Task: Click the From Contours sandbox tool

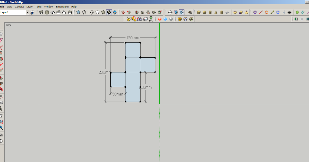Action: click(x=123, y=12)
